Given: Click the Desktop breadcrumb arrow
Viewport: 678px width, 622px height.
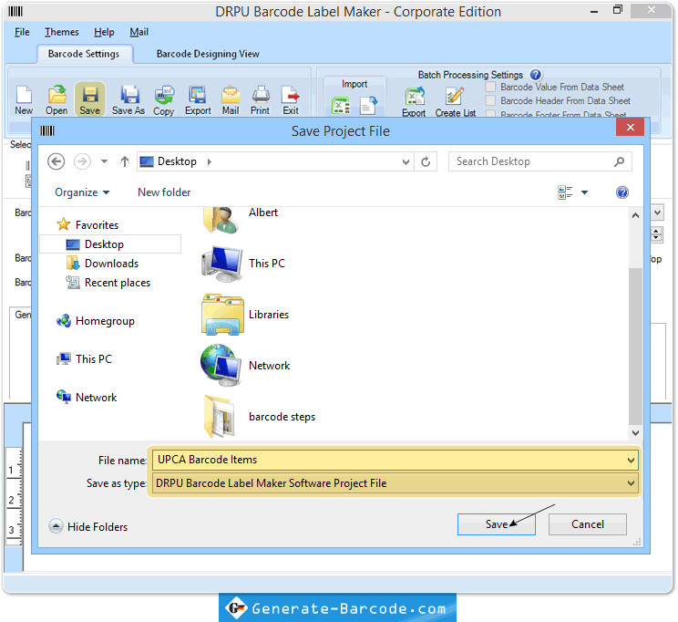Looking at the screenshot, I should (x=210, y=162).
